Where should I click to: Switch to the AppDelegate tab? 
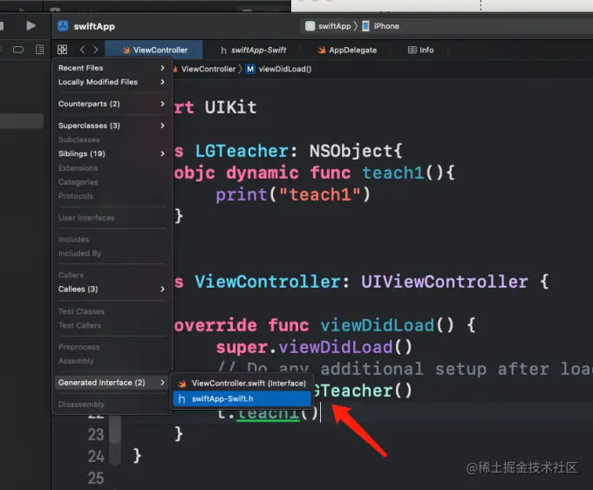coord(347,50)
